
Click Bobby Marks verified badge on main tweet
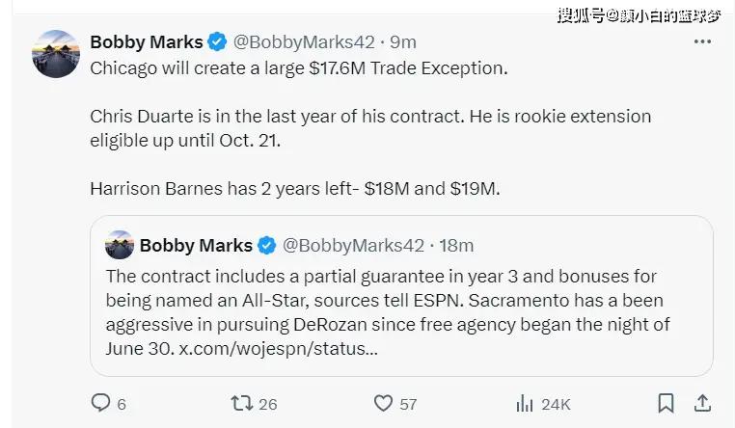pos(218,42)
